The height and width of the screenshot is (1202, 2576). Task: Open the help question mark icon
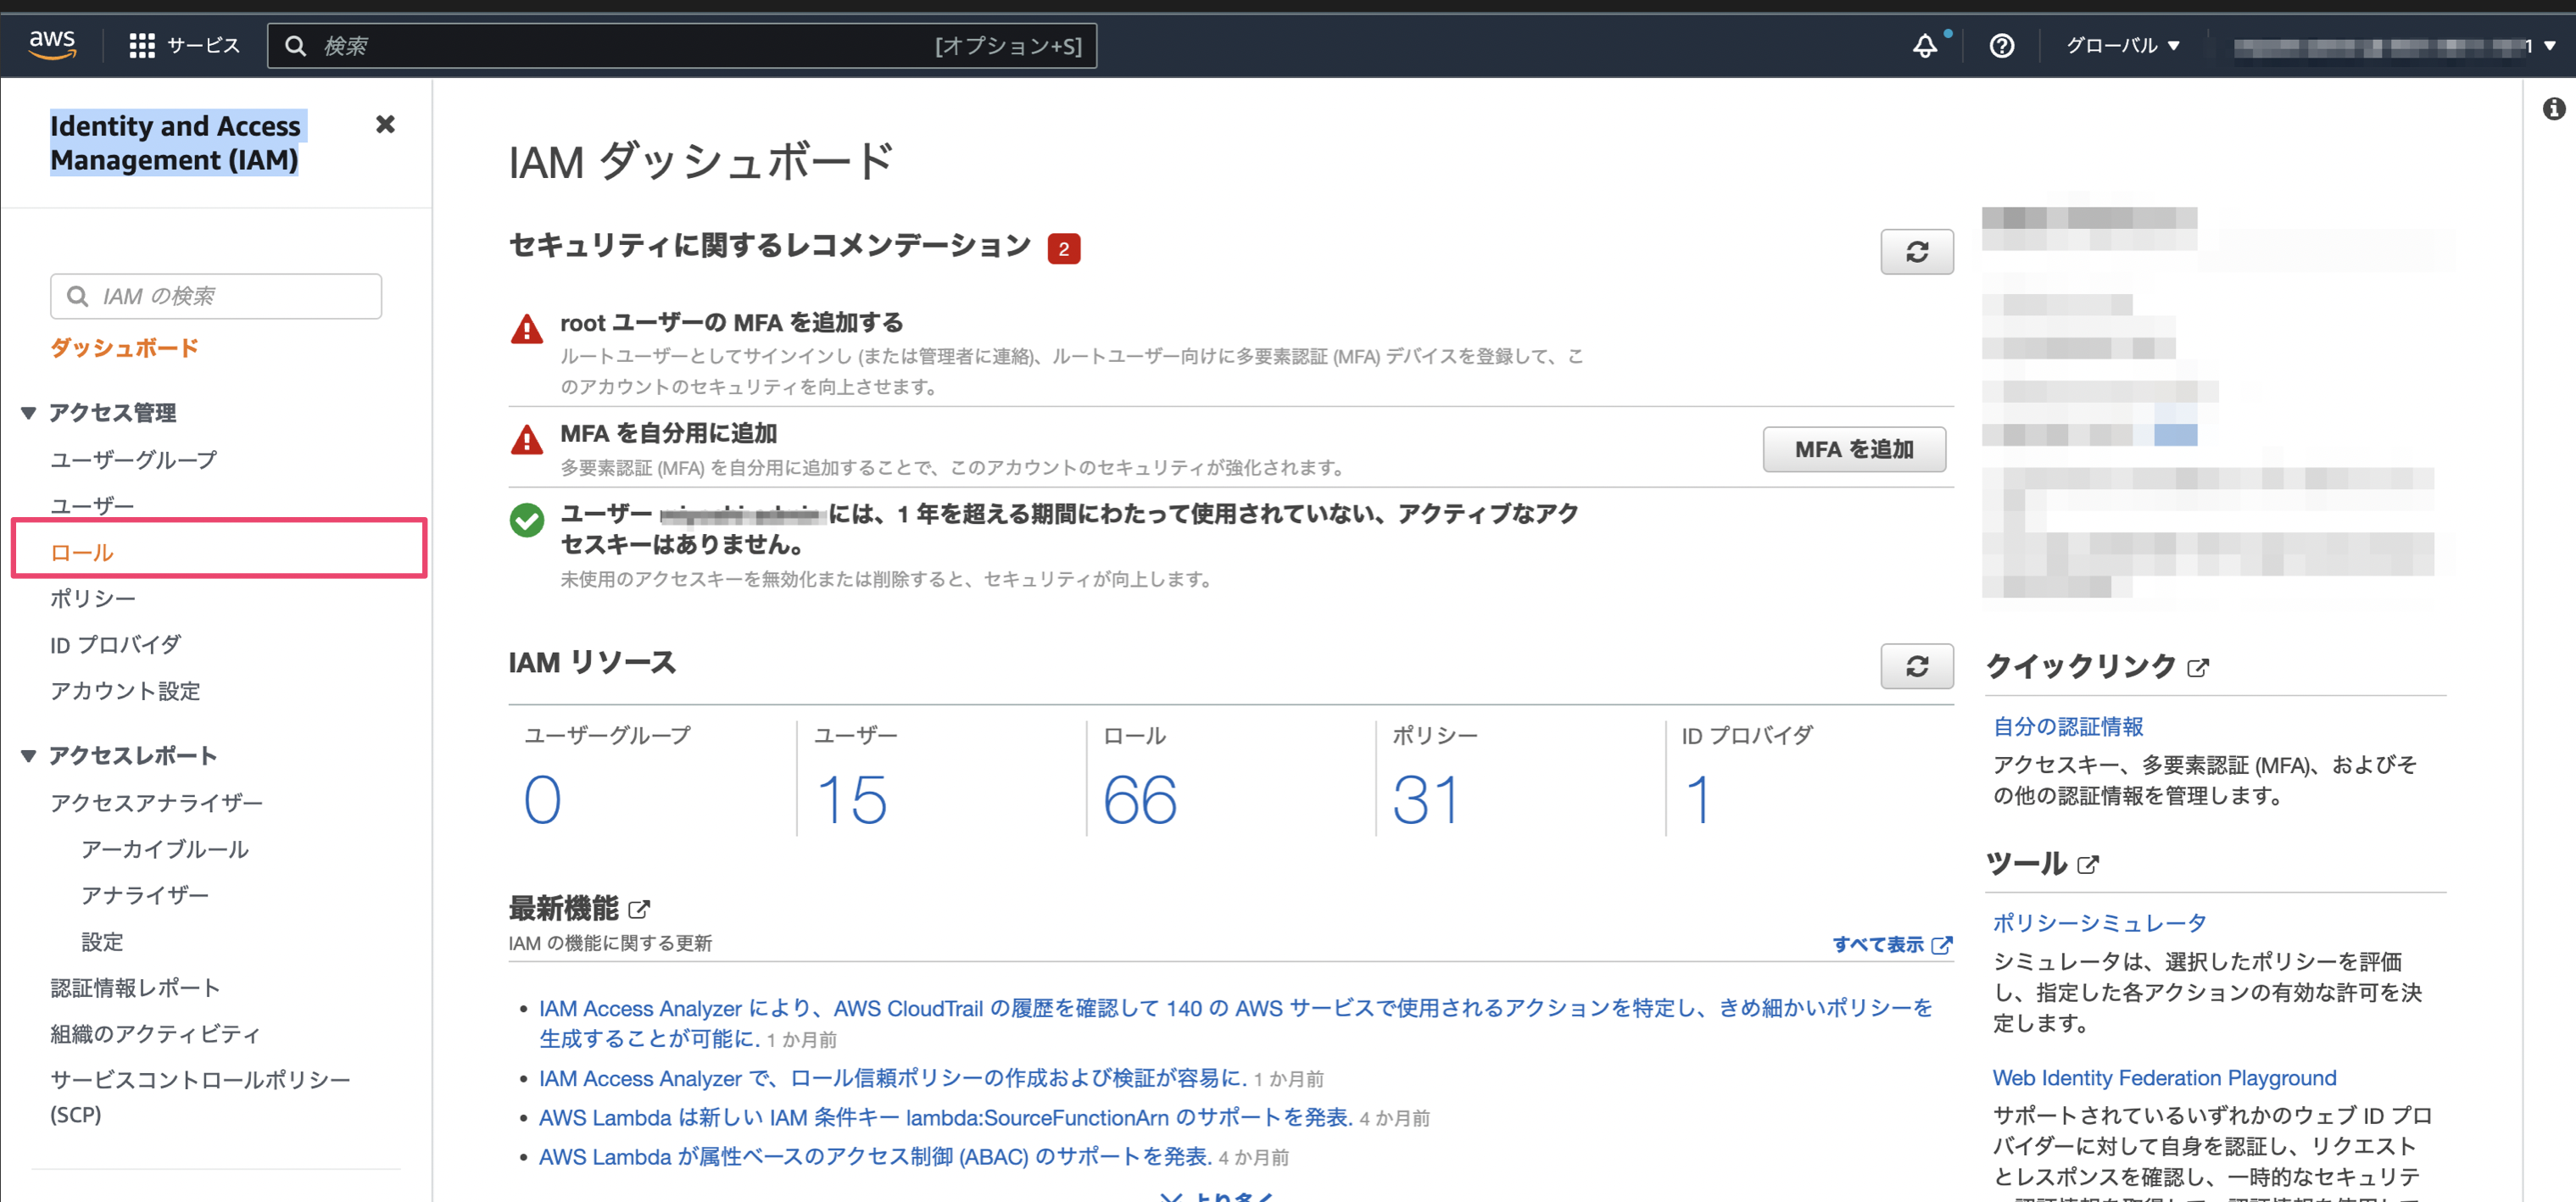pos(2001,46)
